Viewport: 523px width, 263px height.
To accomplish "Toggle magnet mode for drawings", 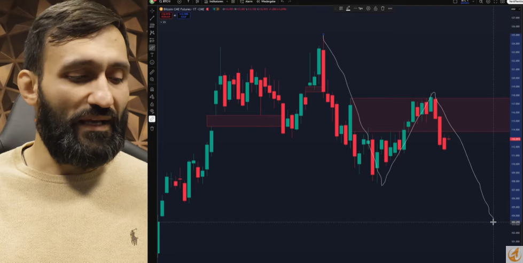I will (x=152, y=89).
